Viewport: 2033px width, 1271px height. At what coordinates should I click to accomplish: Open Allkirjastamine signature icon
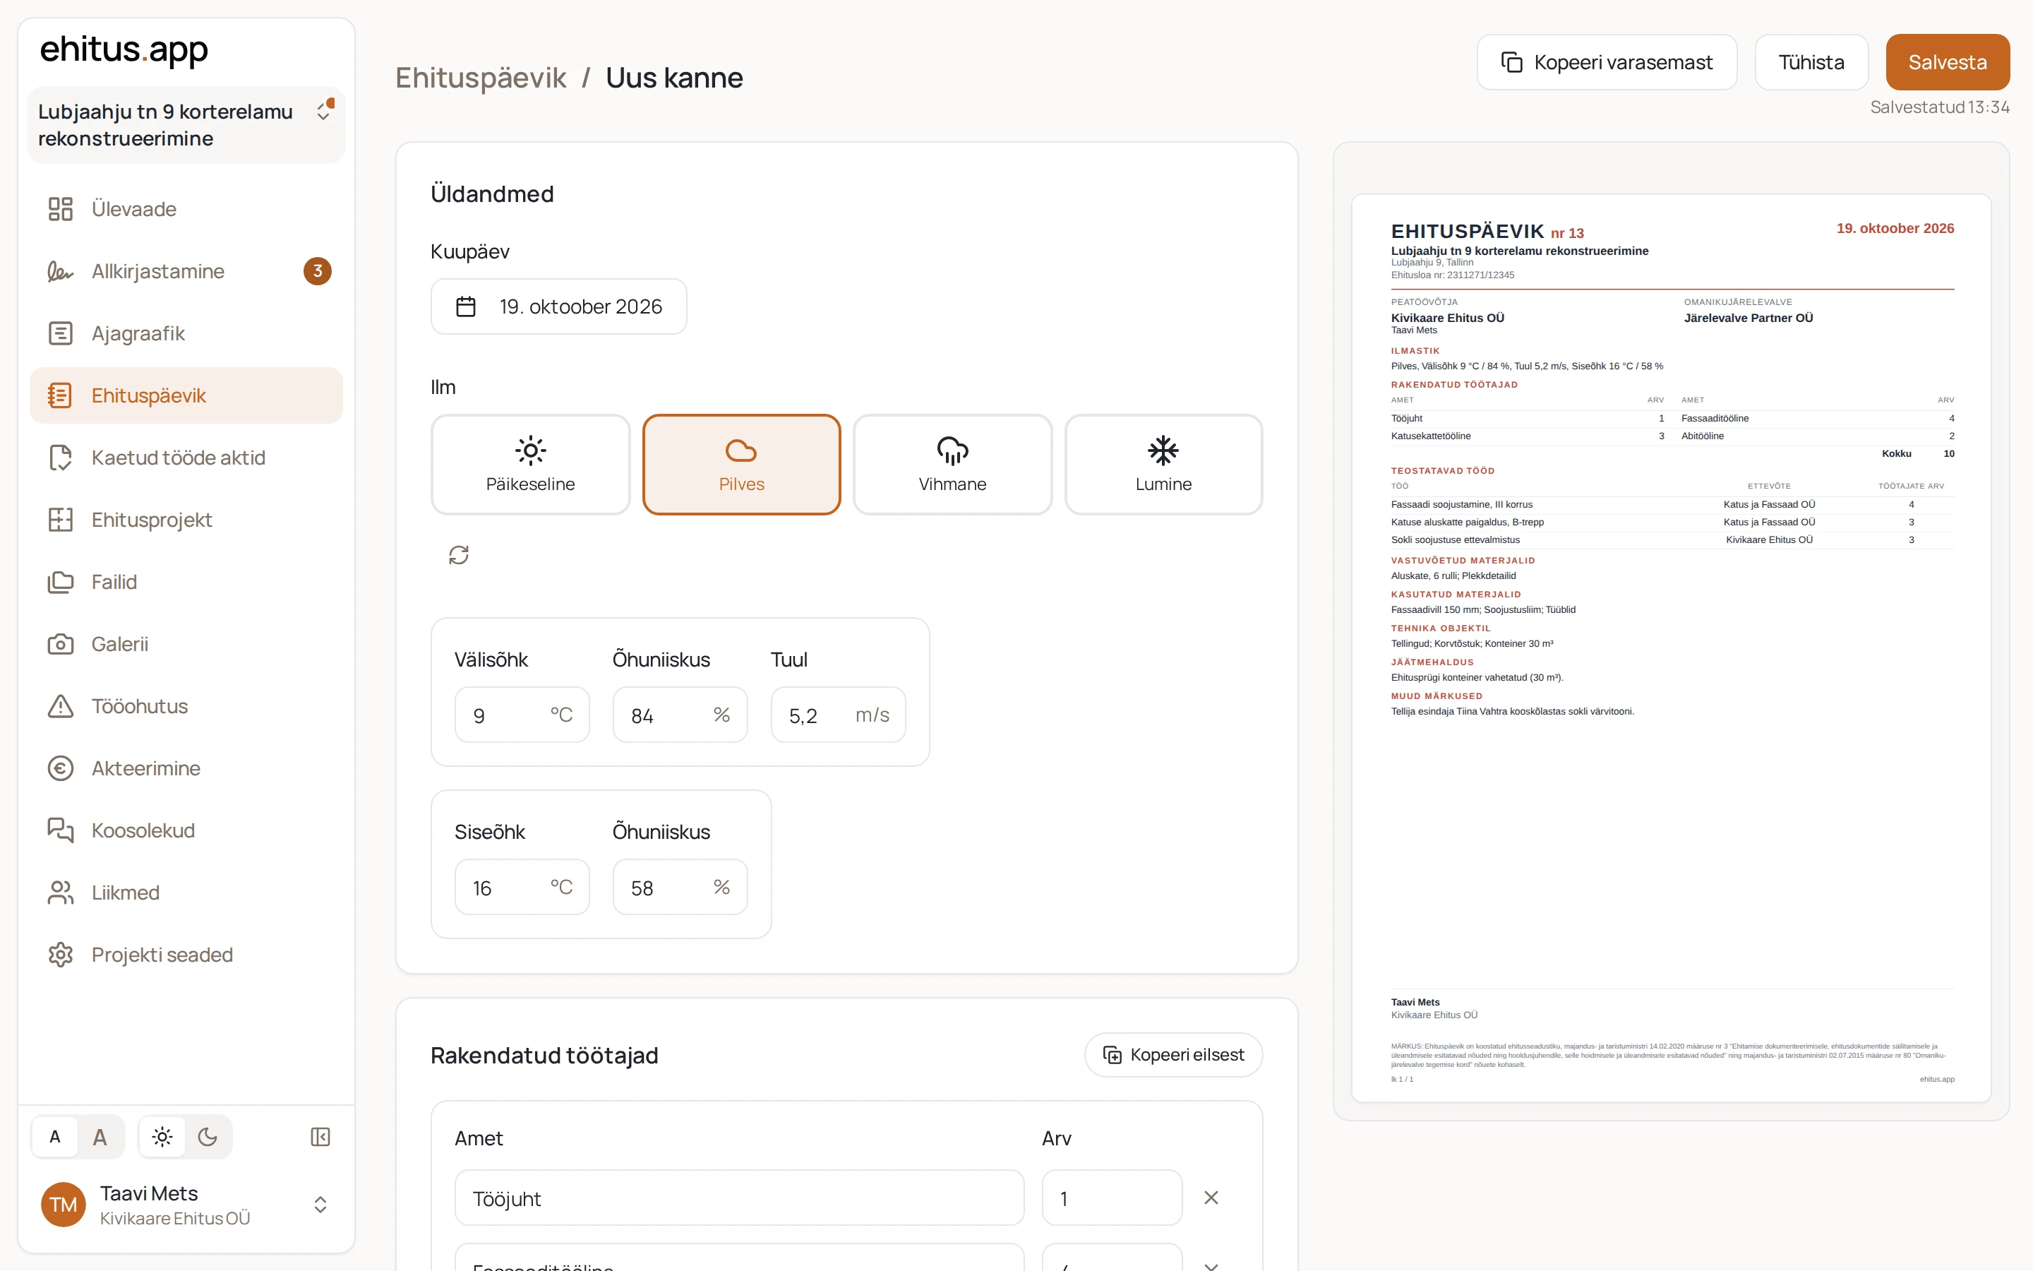coord(61,270)
